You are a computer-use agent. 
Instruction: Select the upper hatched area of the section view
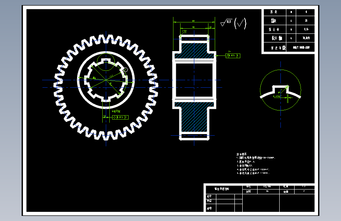(194, 50)
